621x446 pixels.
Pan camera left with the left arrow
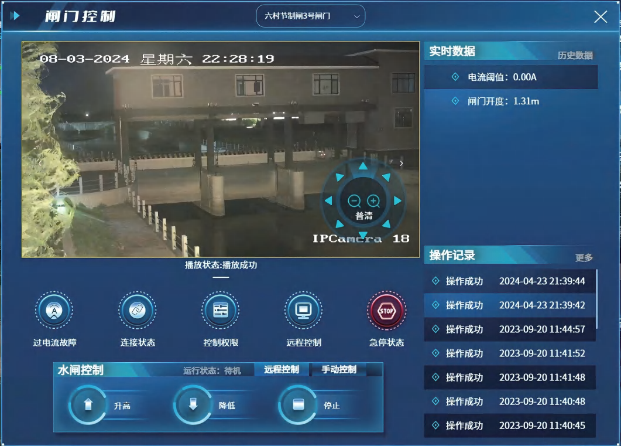point(328,201)
